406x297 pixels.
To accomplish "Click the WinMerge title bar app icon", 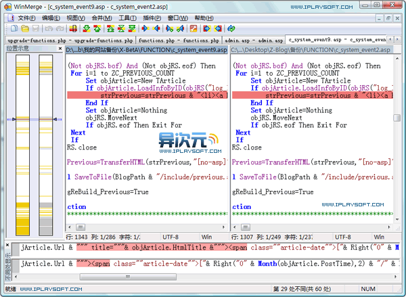I will [7, 7].
